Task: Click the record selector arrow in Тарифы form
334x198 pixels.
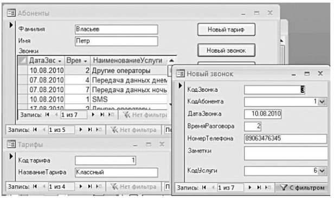Action: point(11,156)
